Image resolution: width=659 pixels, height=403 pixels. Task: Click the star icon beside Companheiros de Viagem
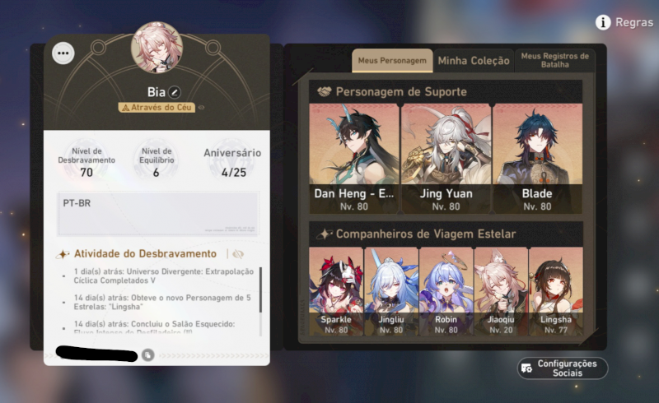324,234
